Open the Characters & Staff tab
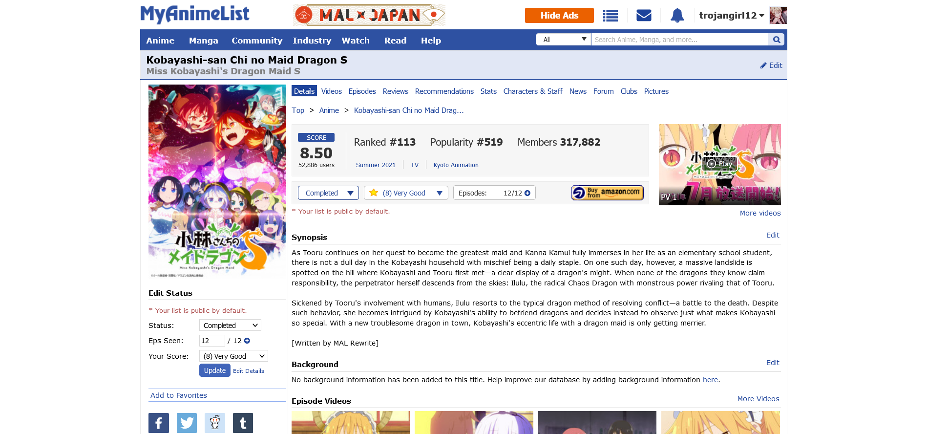Viewport: 927px width, 434px height. (533, 91)
